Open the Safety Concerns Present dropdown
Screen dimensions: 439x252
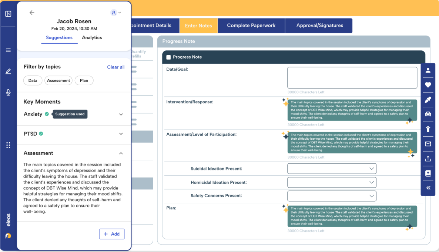(332, 196)
